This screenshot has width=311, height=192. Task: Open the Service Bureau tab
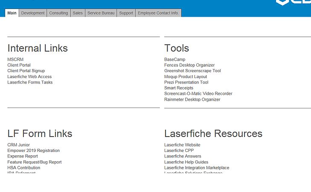pyautogui.click(x=101, y=13)
